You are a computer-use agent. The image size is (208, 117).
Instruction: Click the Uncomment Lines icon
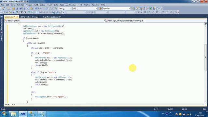pyautogui.click(x=32, y=12)
